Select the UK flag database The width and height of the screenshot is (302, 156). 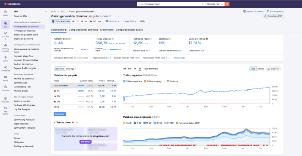click(84, 21)
